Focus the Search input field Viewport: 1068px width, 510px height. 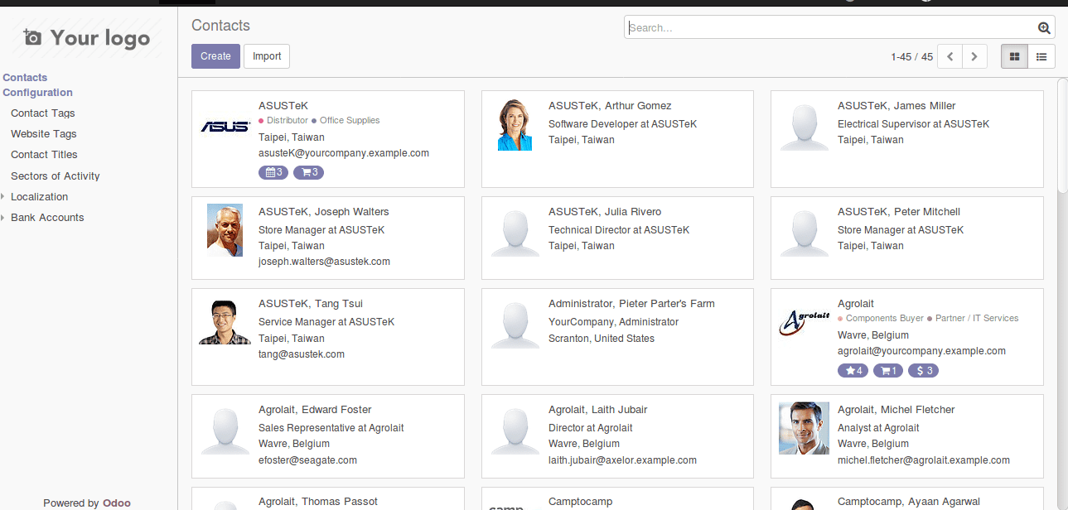pos(830,27)
